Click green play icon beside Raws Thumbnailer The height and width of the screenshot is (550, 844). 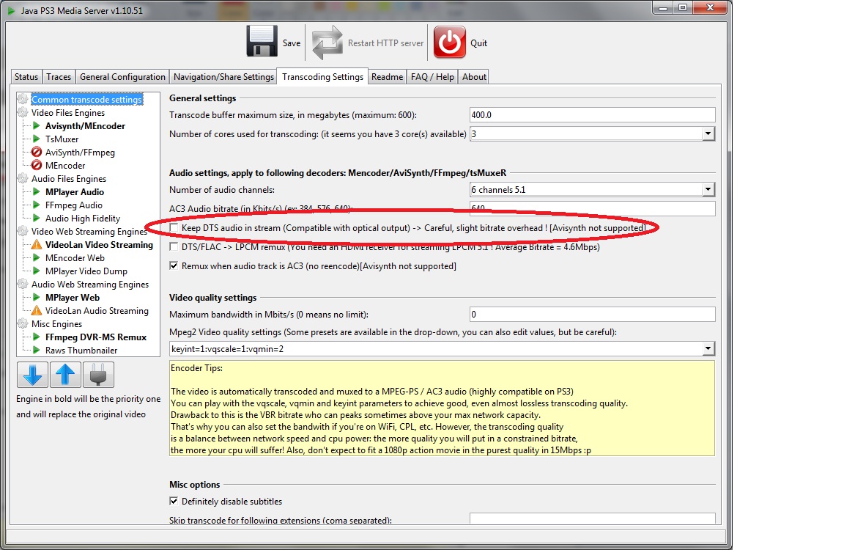pyautogui.click(x=37, y=350)
